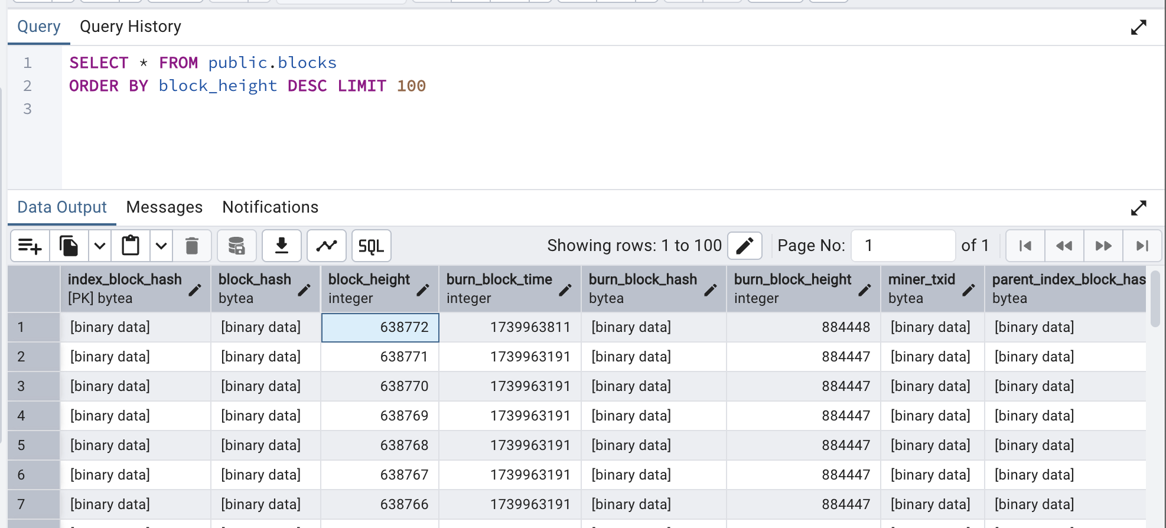Click the Paste clipboard icon

coord(131,246)
